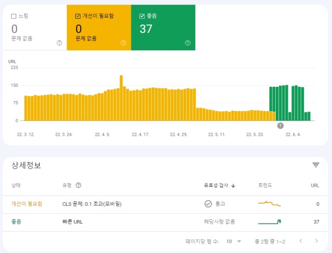Open rows per page dropdown showing 10

tap(233, 241)
